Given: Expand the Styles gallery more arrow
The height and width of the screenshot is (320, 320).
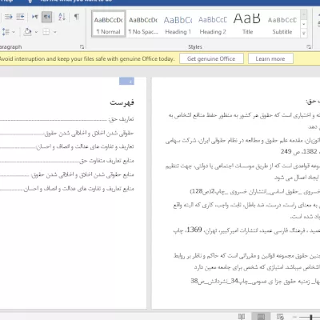Looking at the screenshot, I should click(x=304, y=34).
